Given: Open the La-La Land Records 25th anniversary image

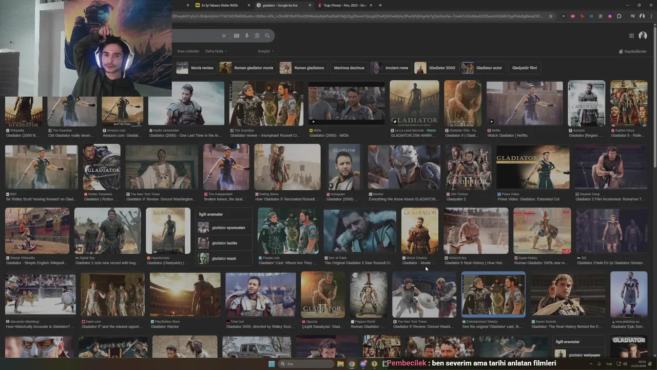Looking at the screenshot, I should [x=414, y=103].
